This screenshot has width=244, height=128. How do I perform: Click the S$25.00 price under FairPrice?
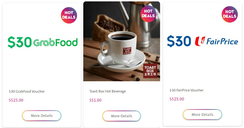point(177,99)
